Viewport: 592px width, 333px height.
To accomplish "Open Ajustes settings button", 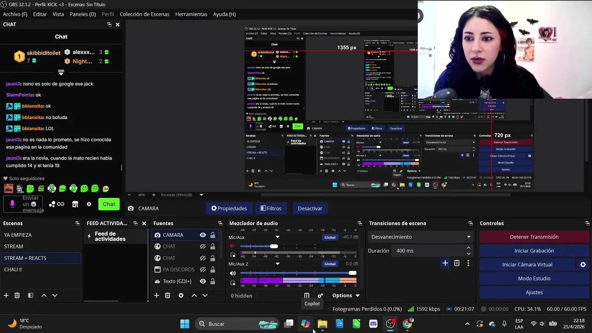I will coord(534,292).
